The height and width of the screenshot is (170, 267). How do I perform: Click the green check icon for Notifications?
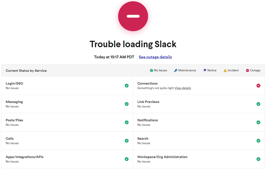[258, 122]
